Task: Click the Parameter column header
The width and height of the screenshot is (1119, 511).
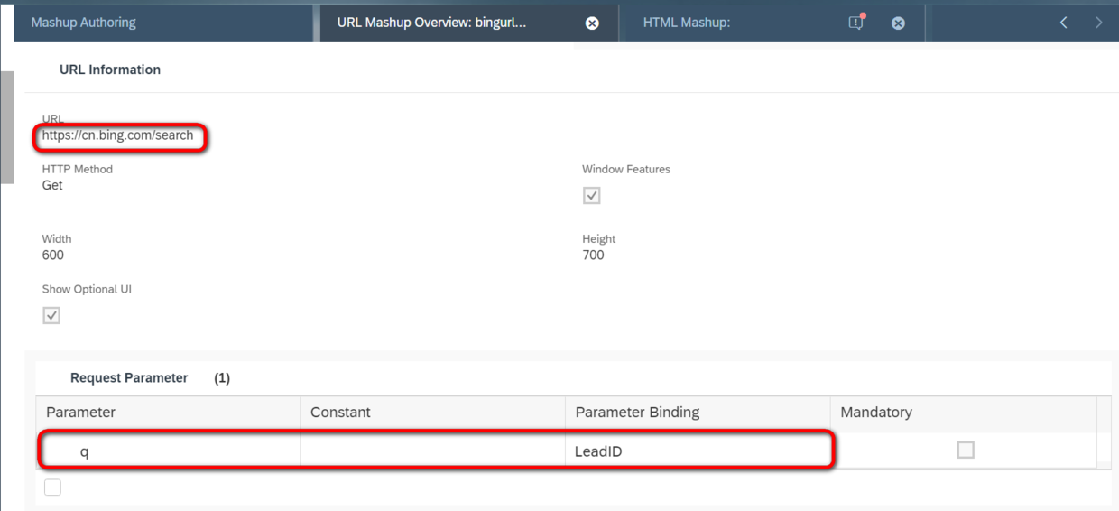Action: tap(81, 413)
